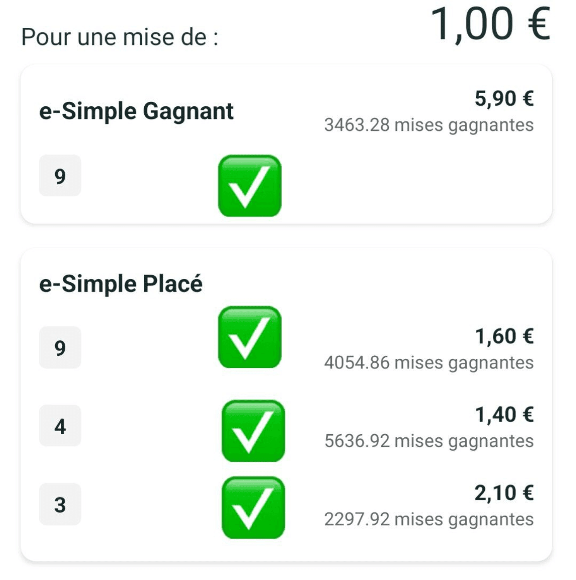
Task: Select horse number 9 badge in e-Simple Placé
Action: [x=60, y=347]
